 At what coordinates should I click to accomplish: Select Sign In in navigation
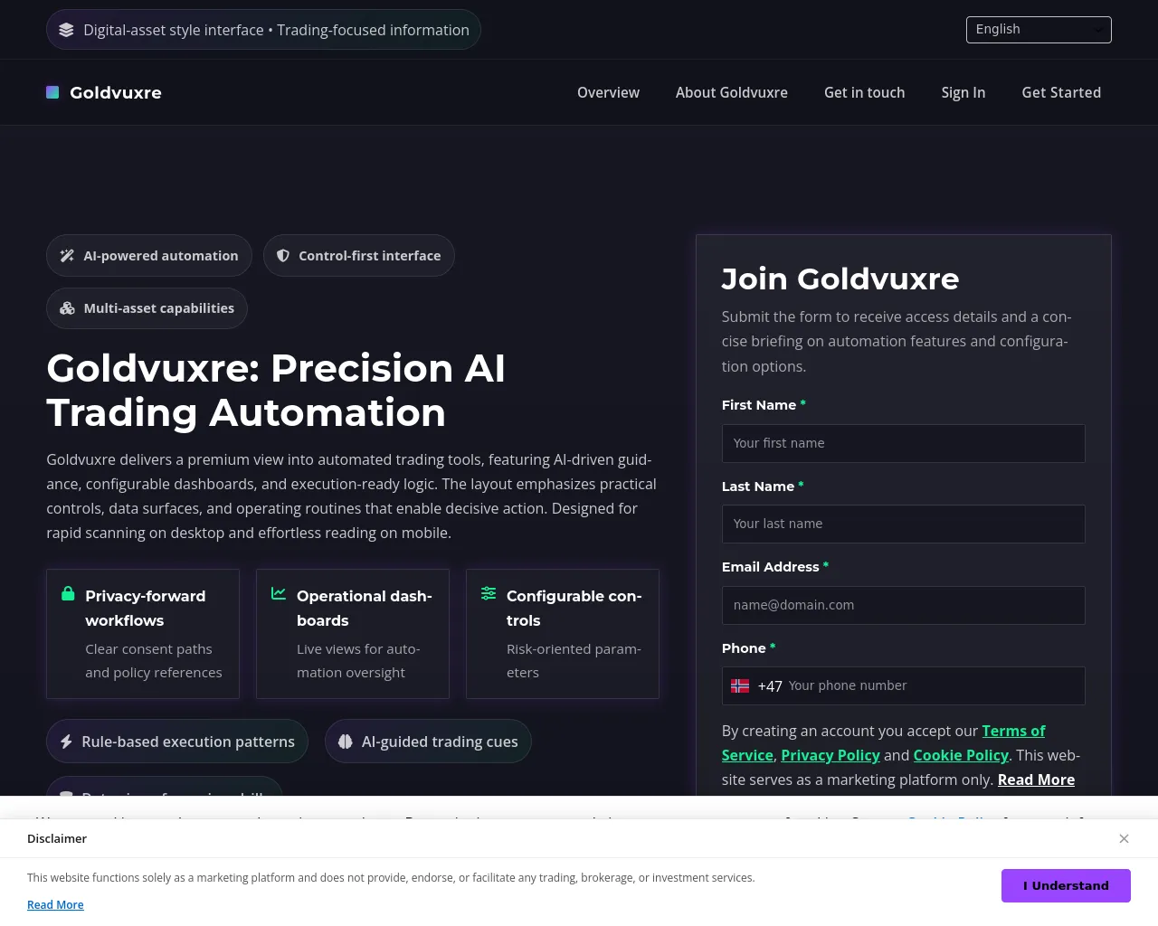(963, 92)
